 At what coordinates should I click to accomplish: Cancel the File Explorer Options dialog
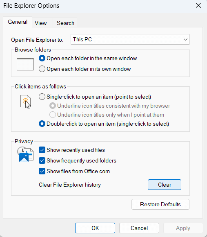[139, 228]
